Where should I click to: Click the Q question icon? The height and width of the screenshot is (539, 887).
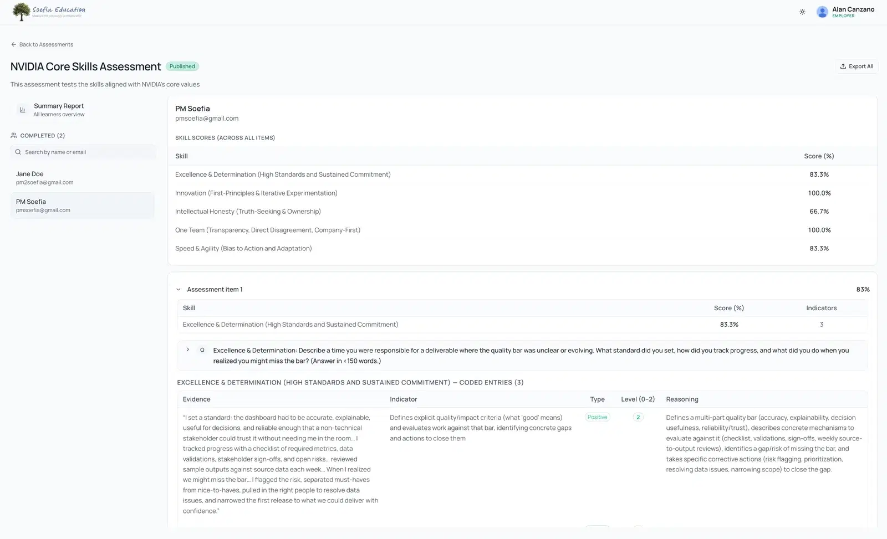pos(202,350)
